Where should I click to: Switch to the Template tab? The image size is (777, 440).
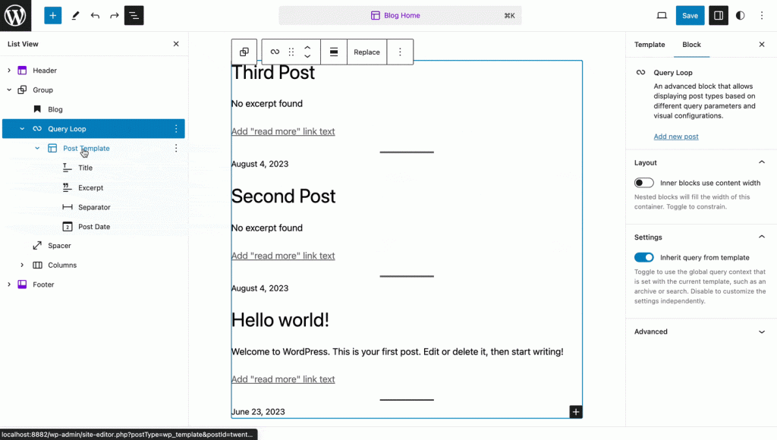[650, 45]
